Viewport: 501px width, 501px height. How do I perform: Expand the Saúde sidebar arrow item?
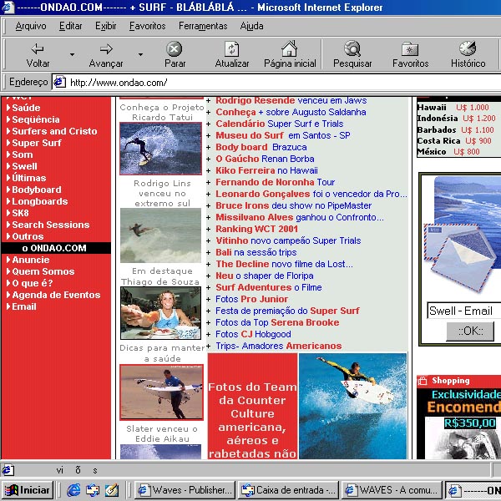point(8,108)
